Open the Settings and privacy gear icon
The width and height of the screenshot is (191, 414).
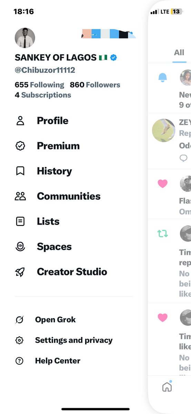[19, 340]
